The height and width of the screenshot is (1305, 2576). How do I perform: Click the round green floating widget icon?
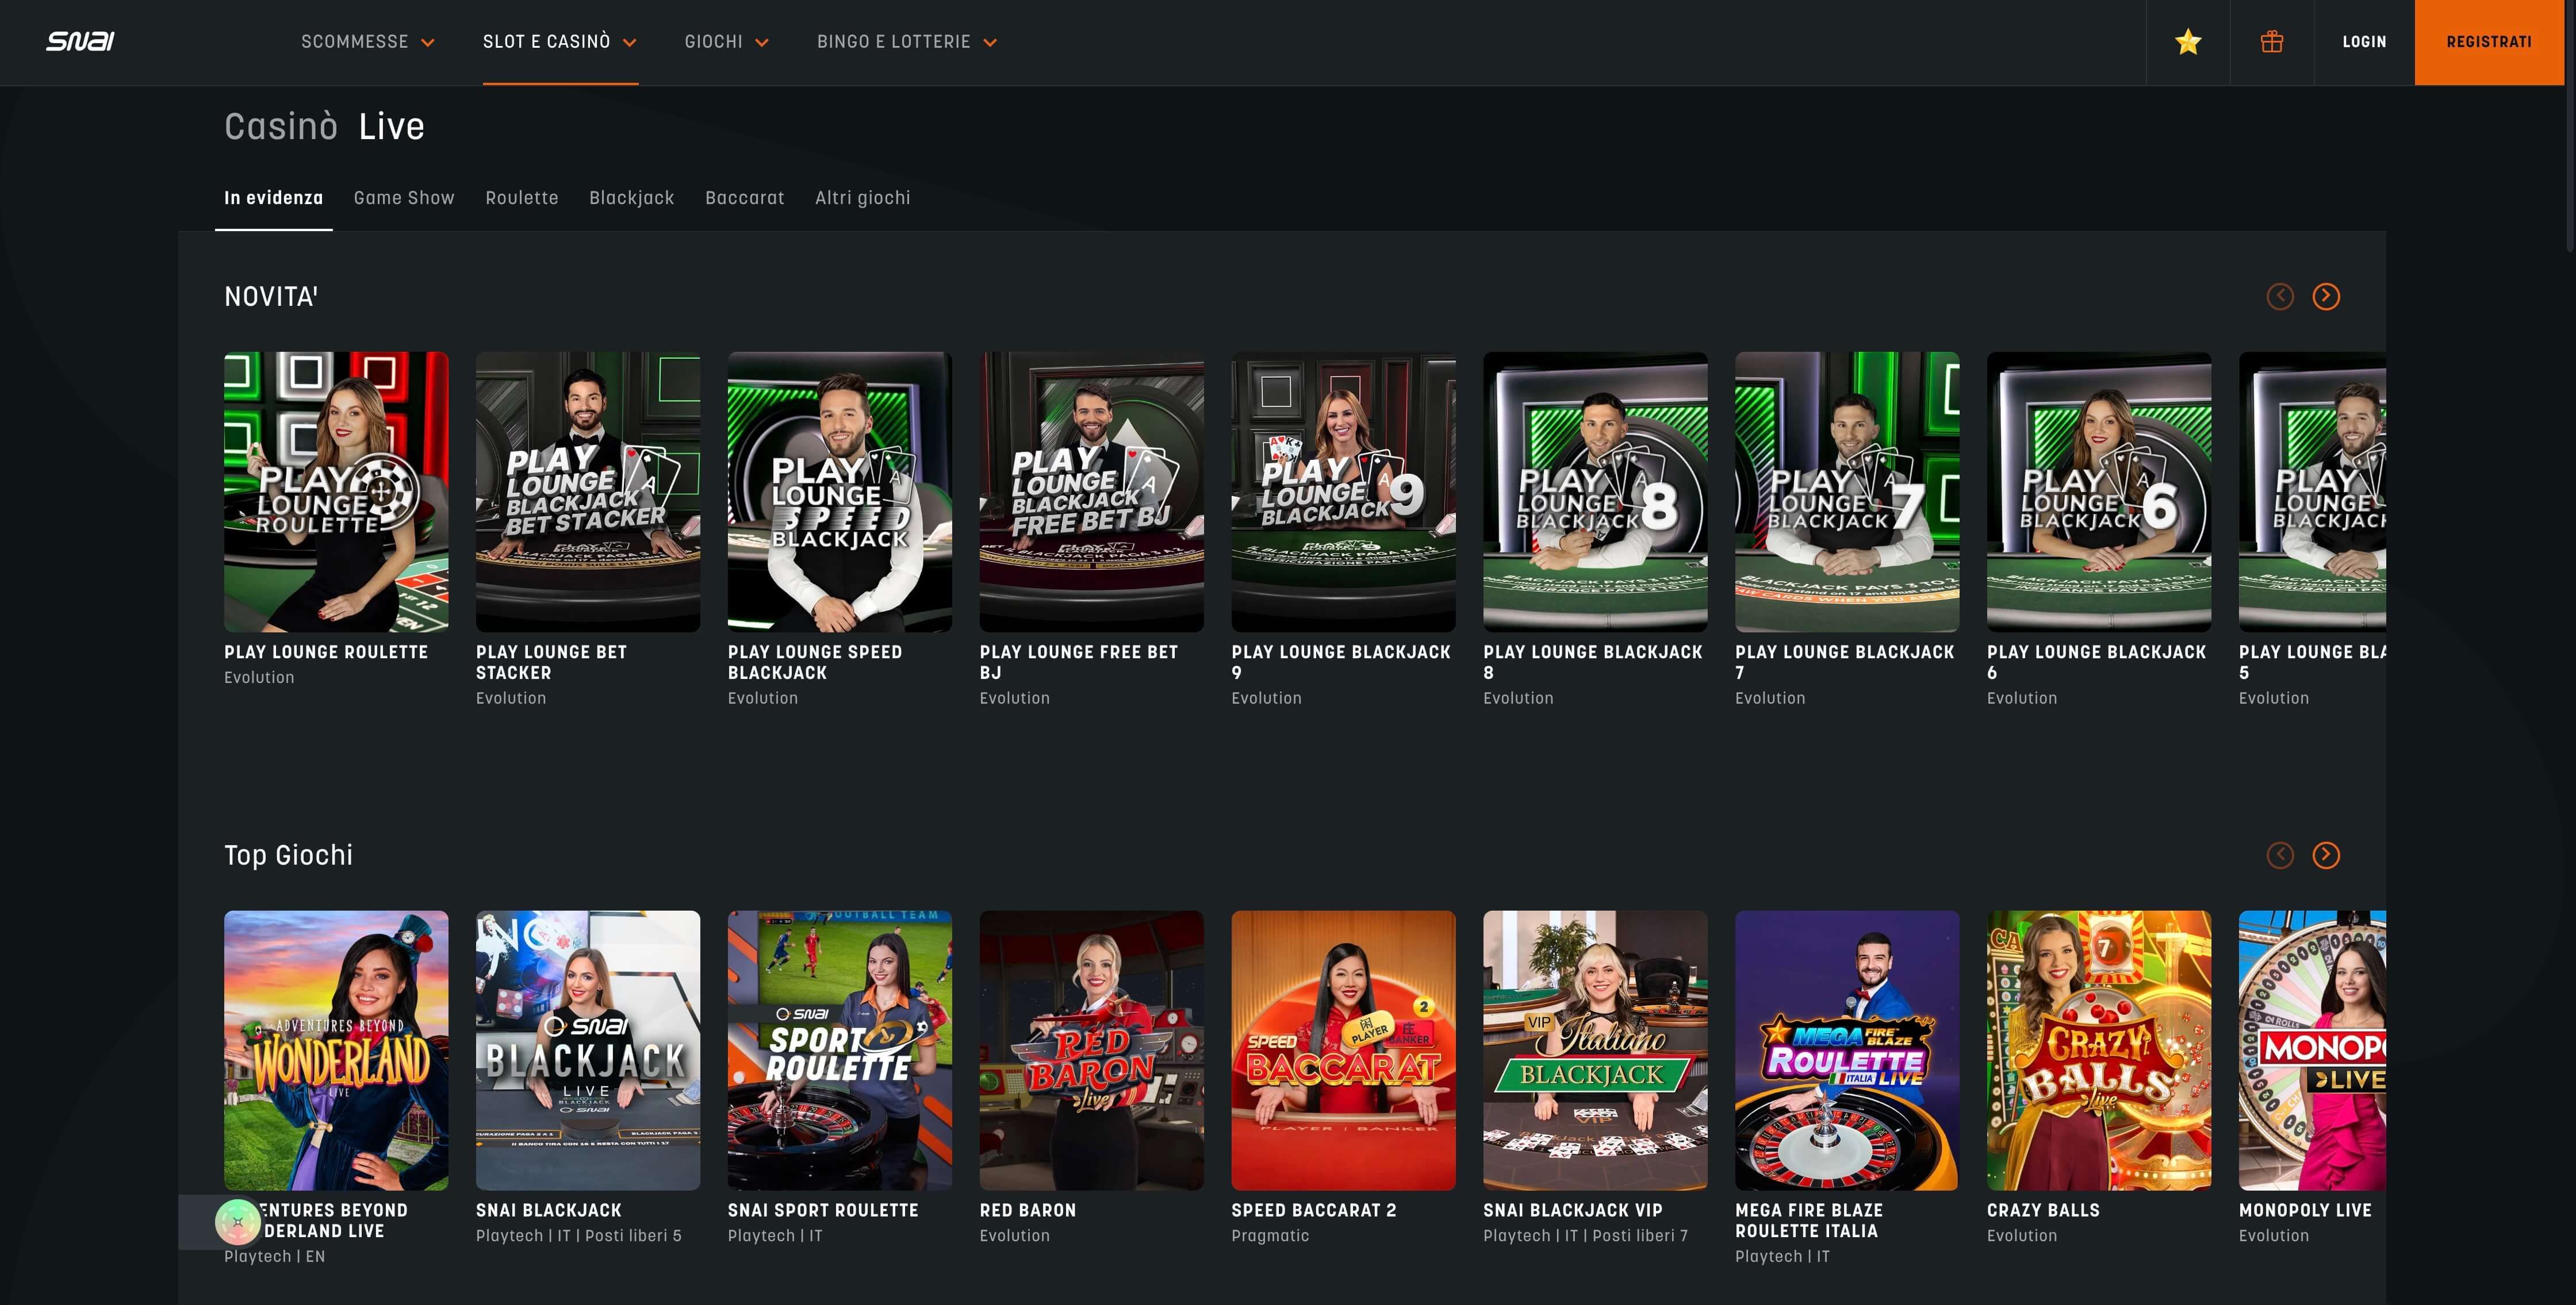(238, 1221)
